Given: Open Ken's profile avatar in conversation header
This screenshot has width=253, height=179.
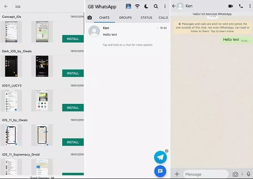Looking at the screenshot, I should point(180,6).
